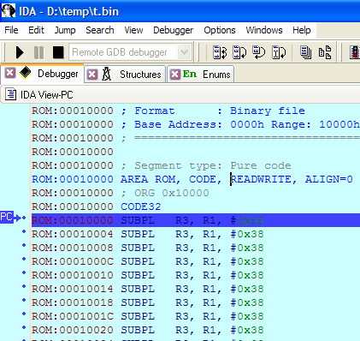Viewport: 360px width, 341px height.
Task: Open the thread list window icon
Action: click(305, 52)
